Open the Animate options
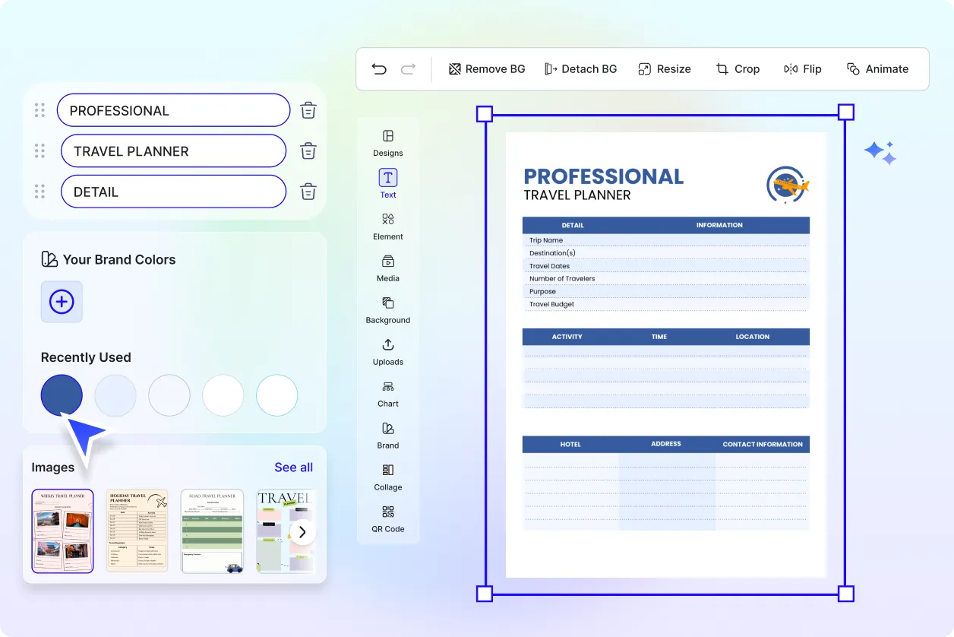954x637 pixels. [878, 68]
